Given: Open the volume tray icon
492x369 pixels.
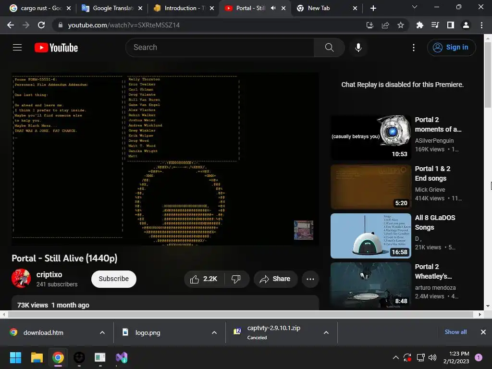Looking at the screenshot, I should coord(432,357).
